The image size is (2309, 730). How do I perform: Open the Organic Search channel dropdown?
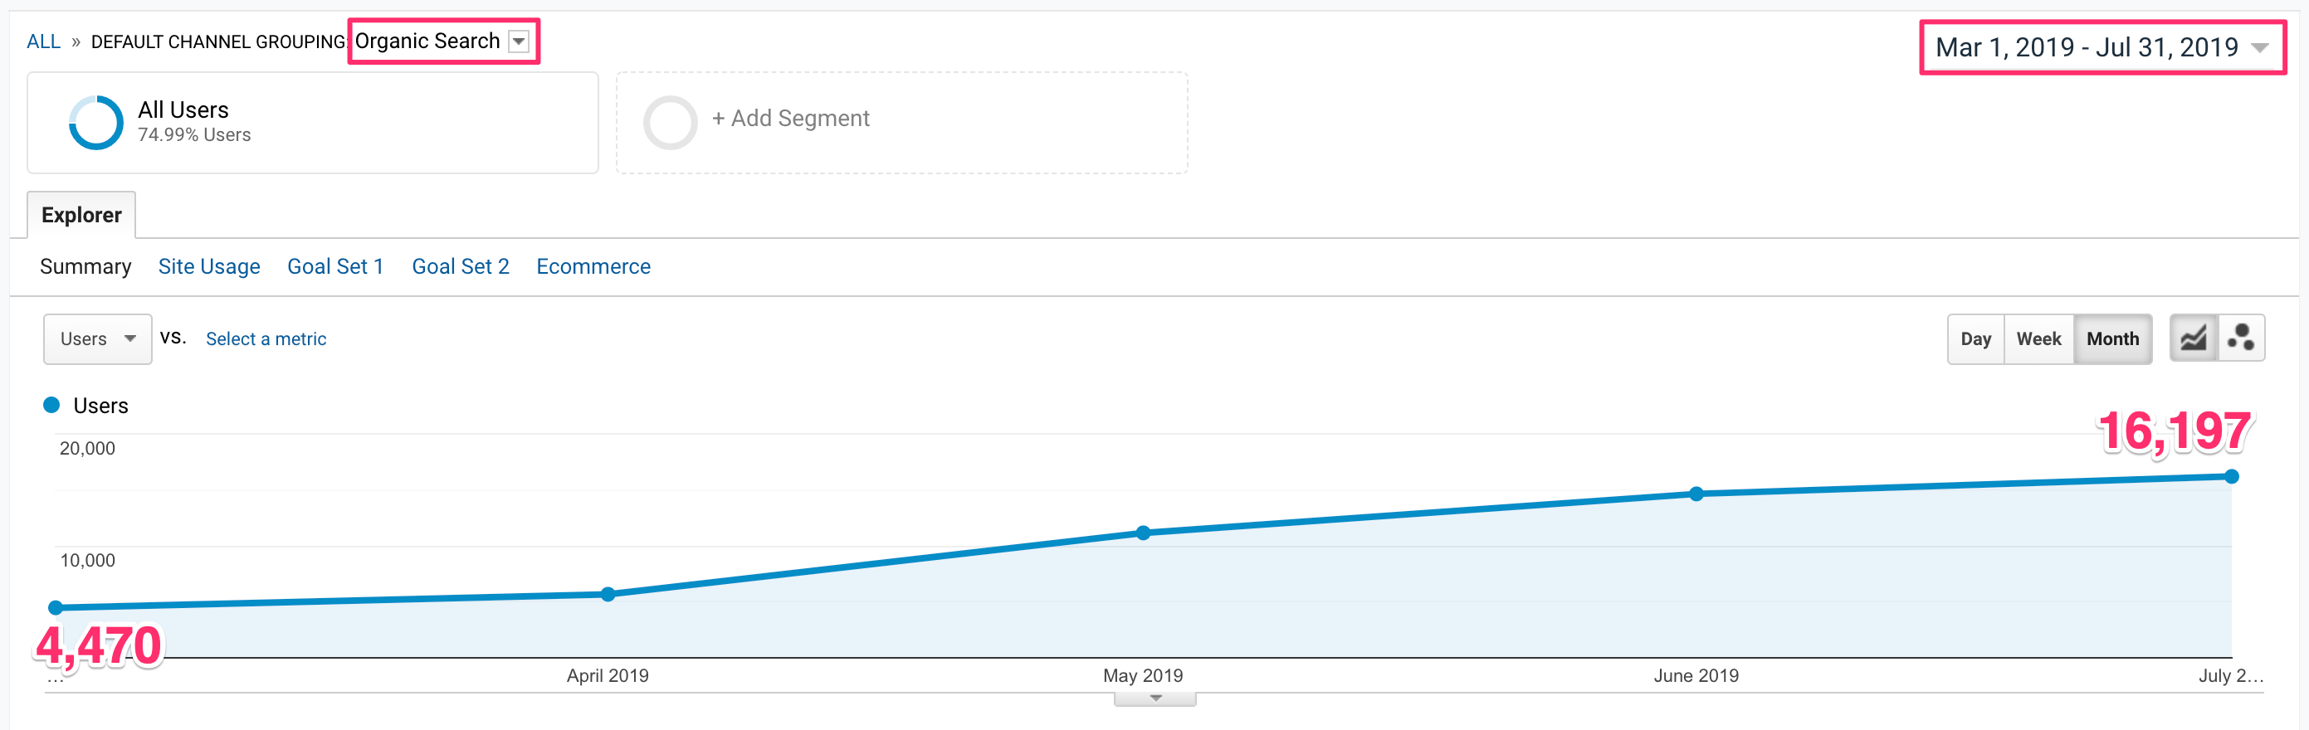pyautogui.click(x=519, y=42)
